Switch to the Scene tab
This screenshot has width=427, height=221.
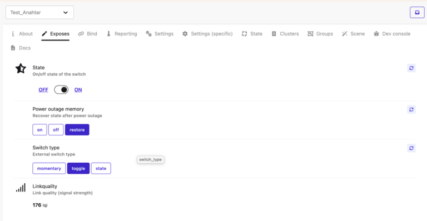(354, 34)
